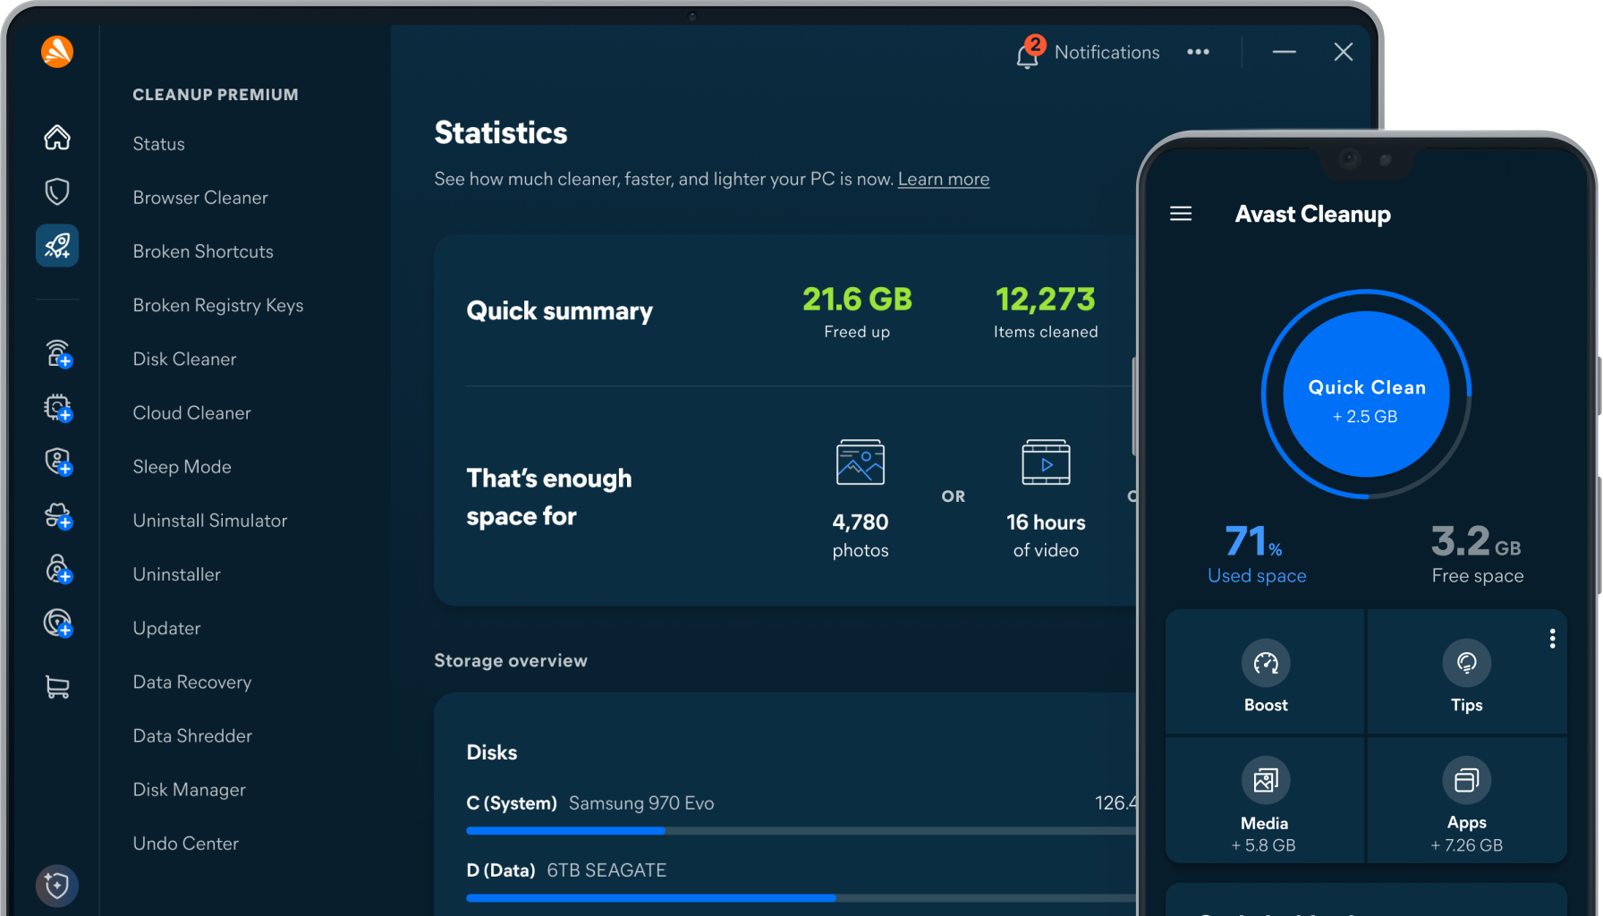
Task: Tap the 71% Used space stat
Action: point(1257,555)
